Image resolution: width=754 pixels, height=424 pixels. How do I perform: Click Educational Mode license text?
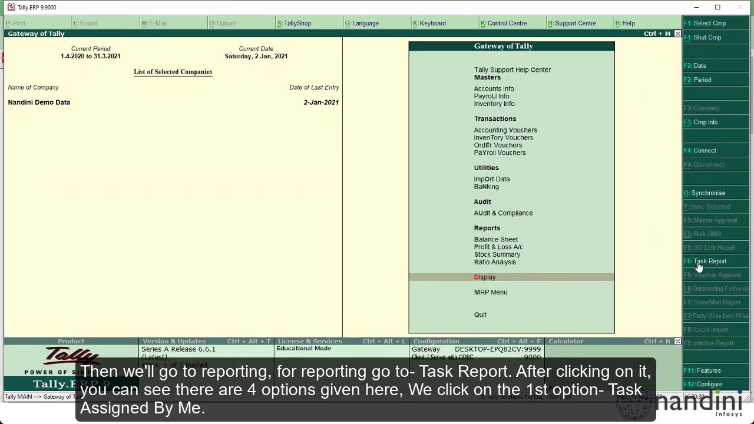click(x=304, y=349)
